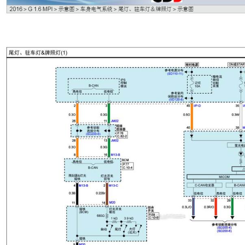Click the BCM module label

pos(125,160)
